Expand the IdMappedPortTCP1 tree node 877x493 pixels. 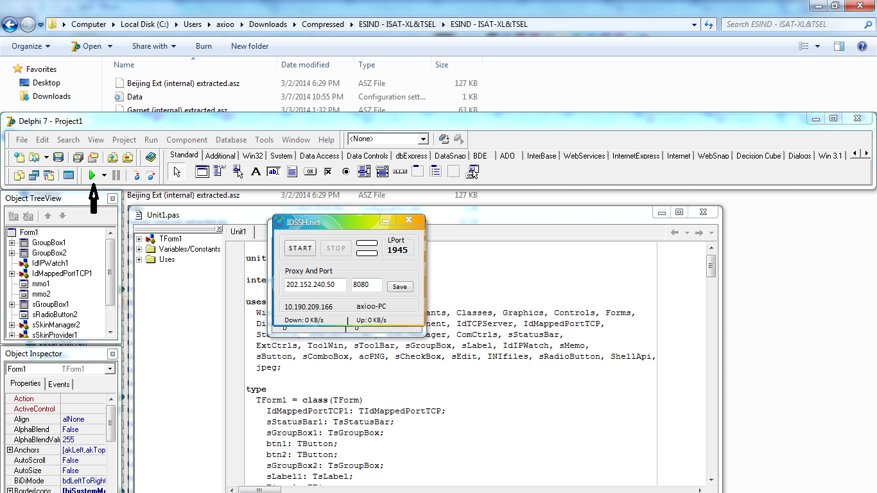pos(12,273)
